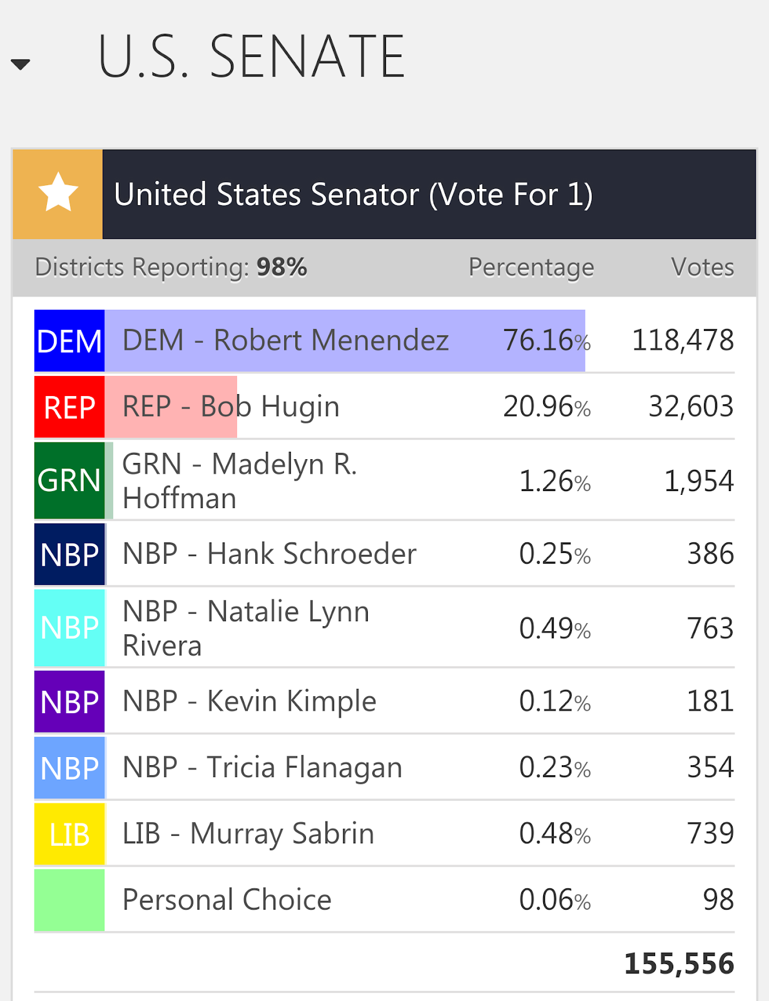Screen dimensions: 769x1001
Task: Click Kevin Kimple's purple NBP badge
Action: [69, 701]
